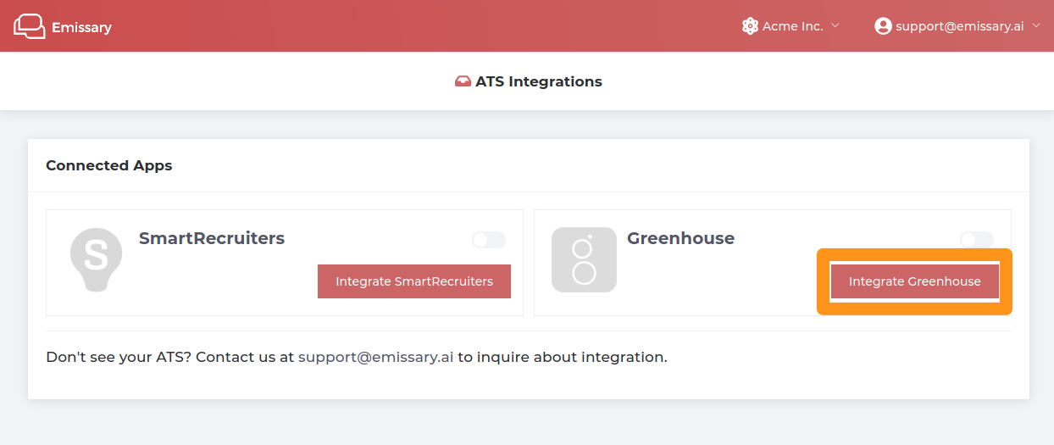
Task: Click the Emissary brand name text
Action: [x=81, y=27]
